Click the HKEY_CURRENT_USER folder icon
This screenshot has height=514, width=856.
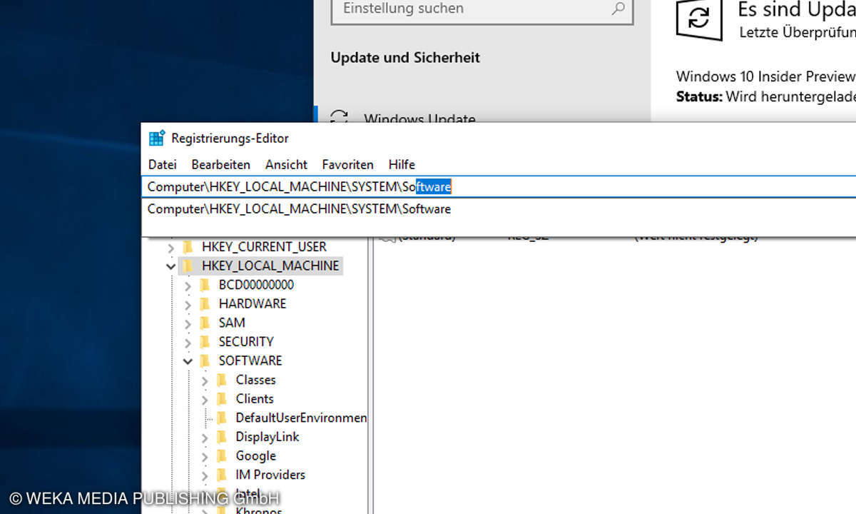188,247
